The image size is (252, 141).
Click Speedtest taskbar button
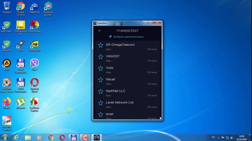[x=96, y=137]
